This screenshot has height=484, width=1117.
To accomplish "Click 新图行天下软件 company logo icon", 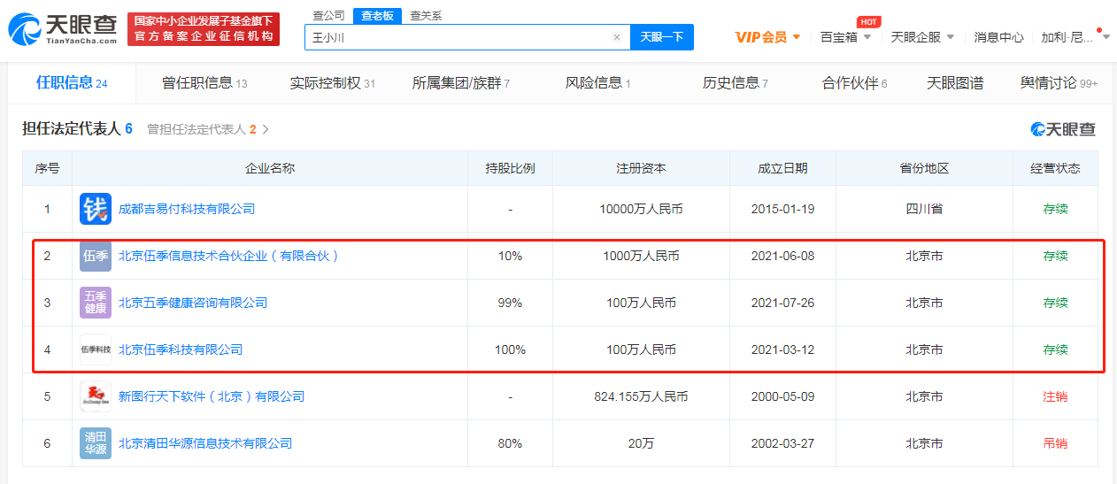I will pyautogui.click(x=96, y=396).
